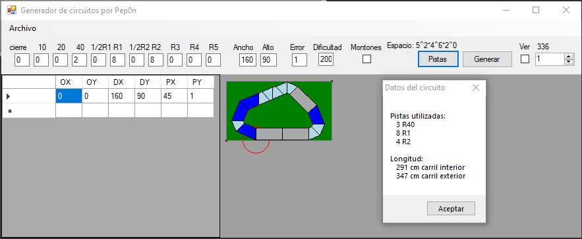
Task: Click the cierre input field
Action: click(22, 60)
